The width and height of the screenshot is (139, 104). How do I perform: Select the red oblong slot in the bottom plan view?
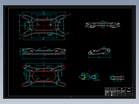pos(44,76)
